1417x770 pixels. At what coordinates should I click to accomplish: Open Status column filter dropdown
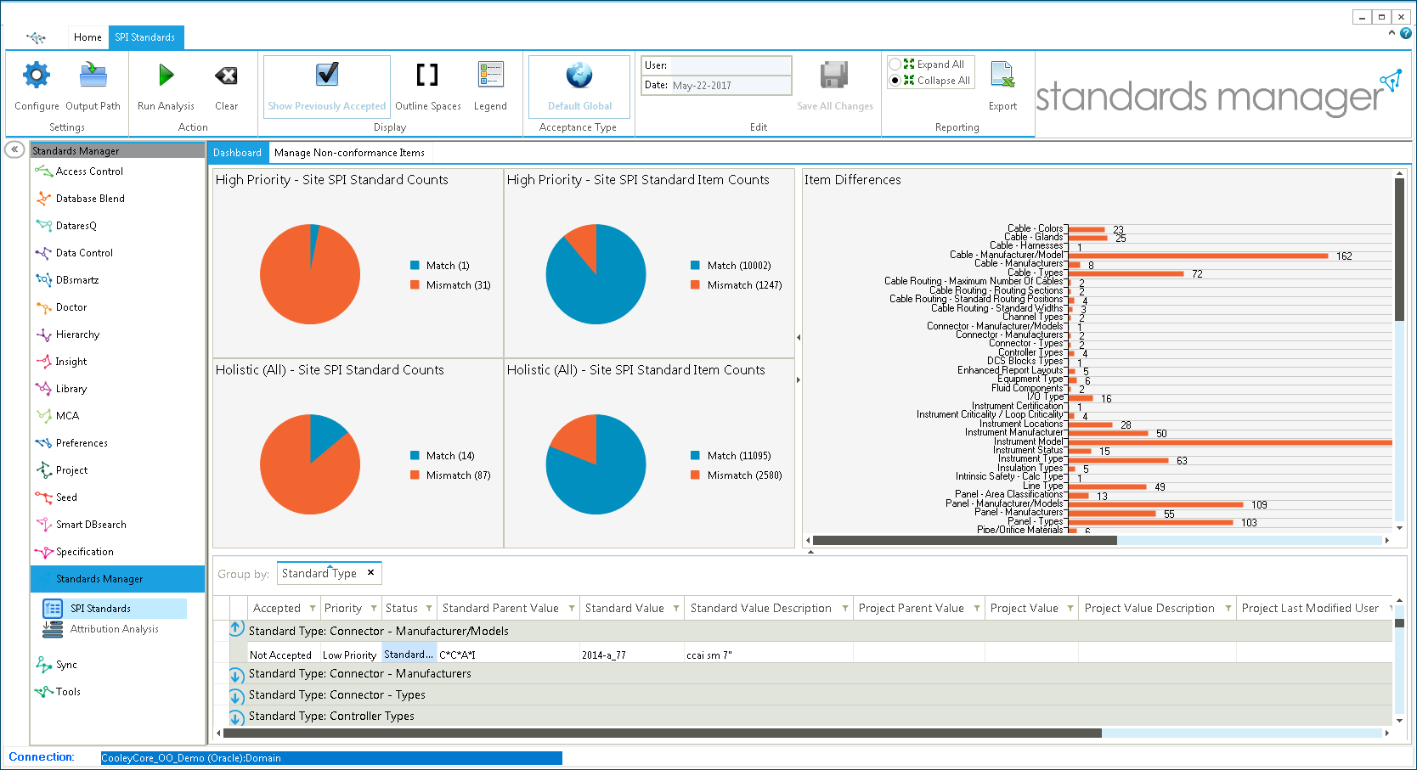[429, 609]
